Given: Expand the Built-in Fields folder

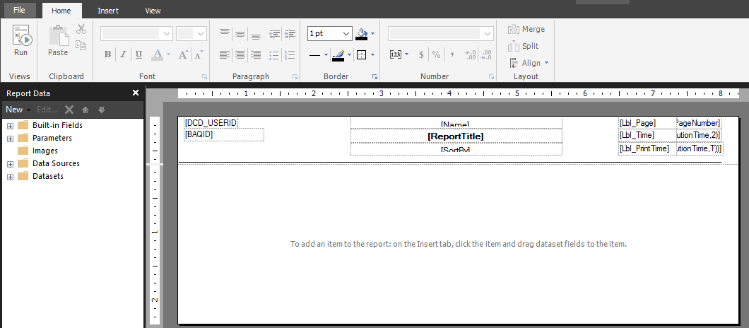Looking at the screenshot, I should coord(10,126).
